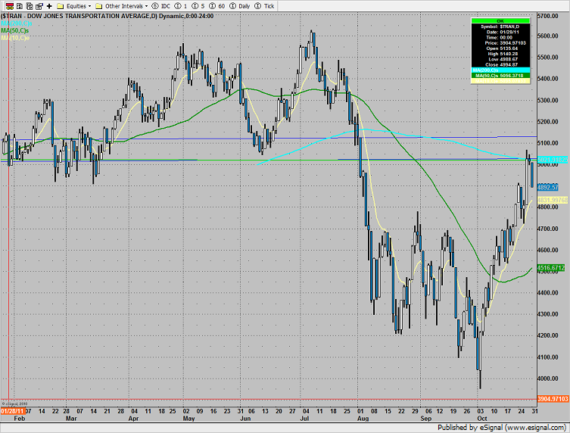
Task: Click green 4516.6712 price axis marker
Action: (551, 268)
